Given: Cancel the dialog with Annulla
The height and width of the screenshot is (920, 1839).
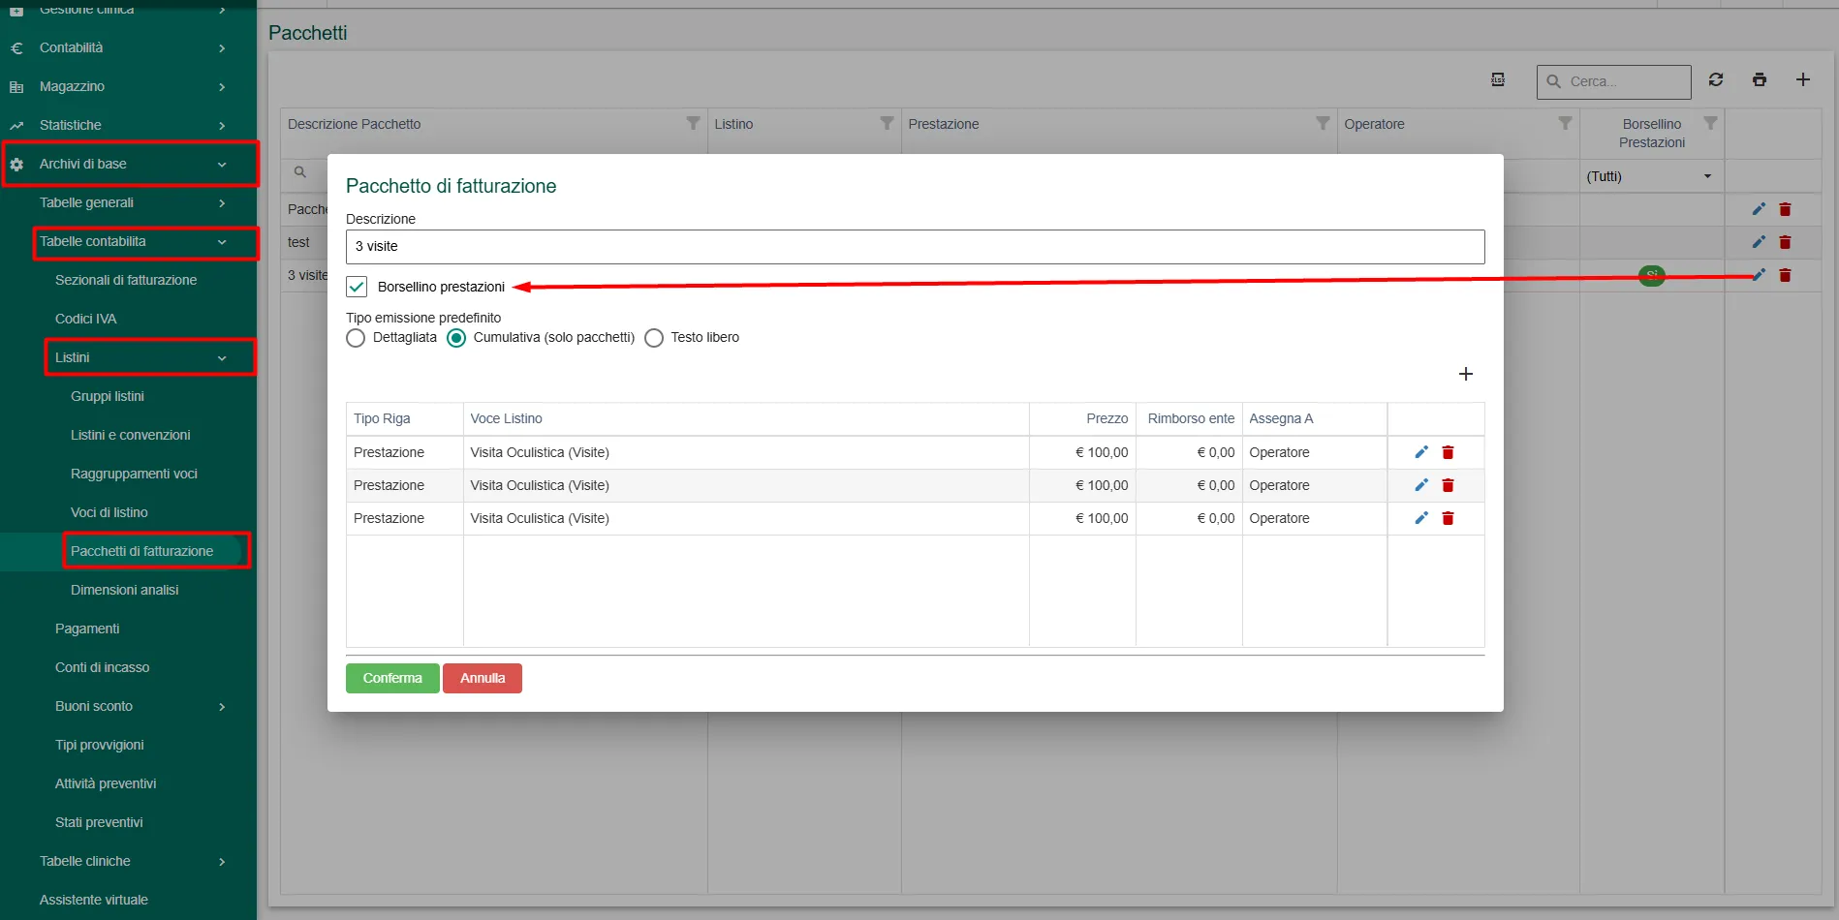Looking at the screenshot, I should (483, 678).
